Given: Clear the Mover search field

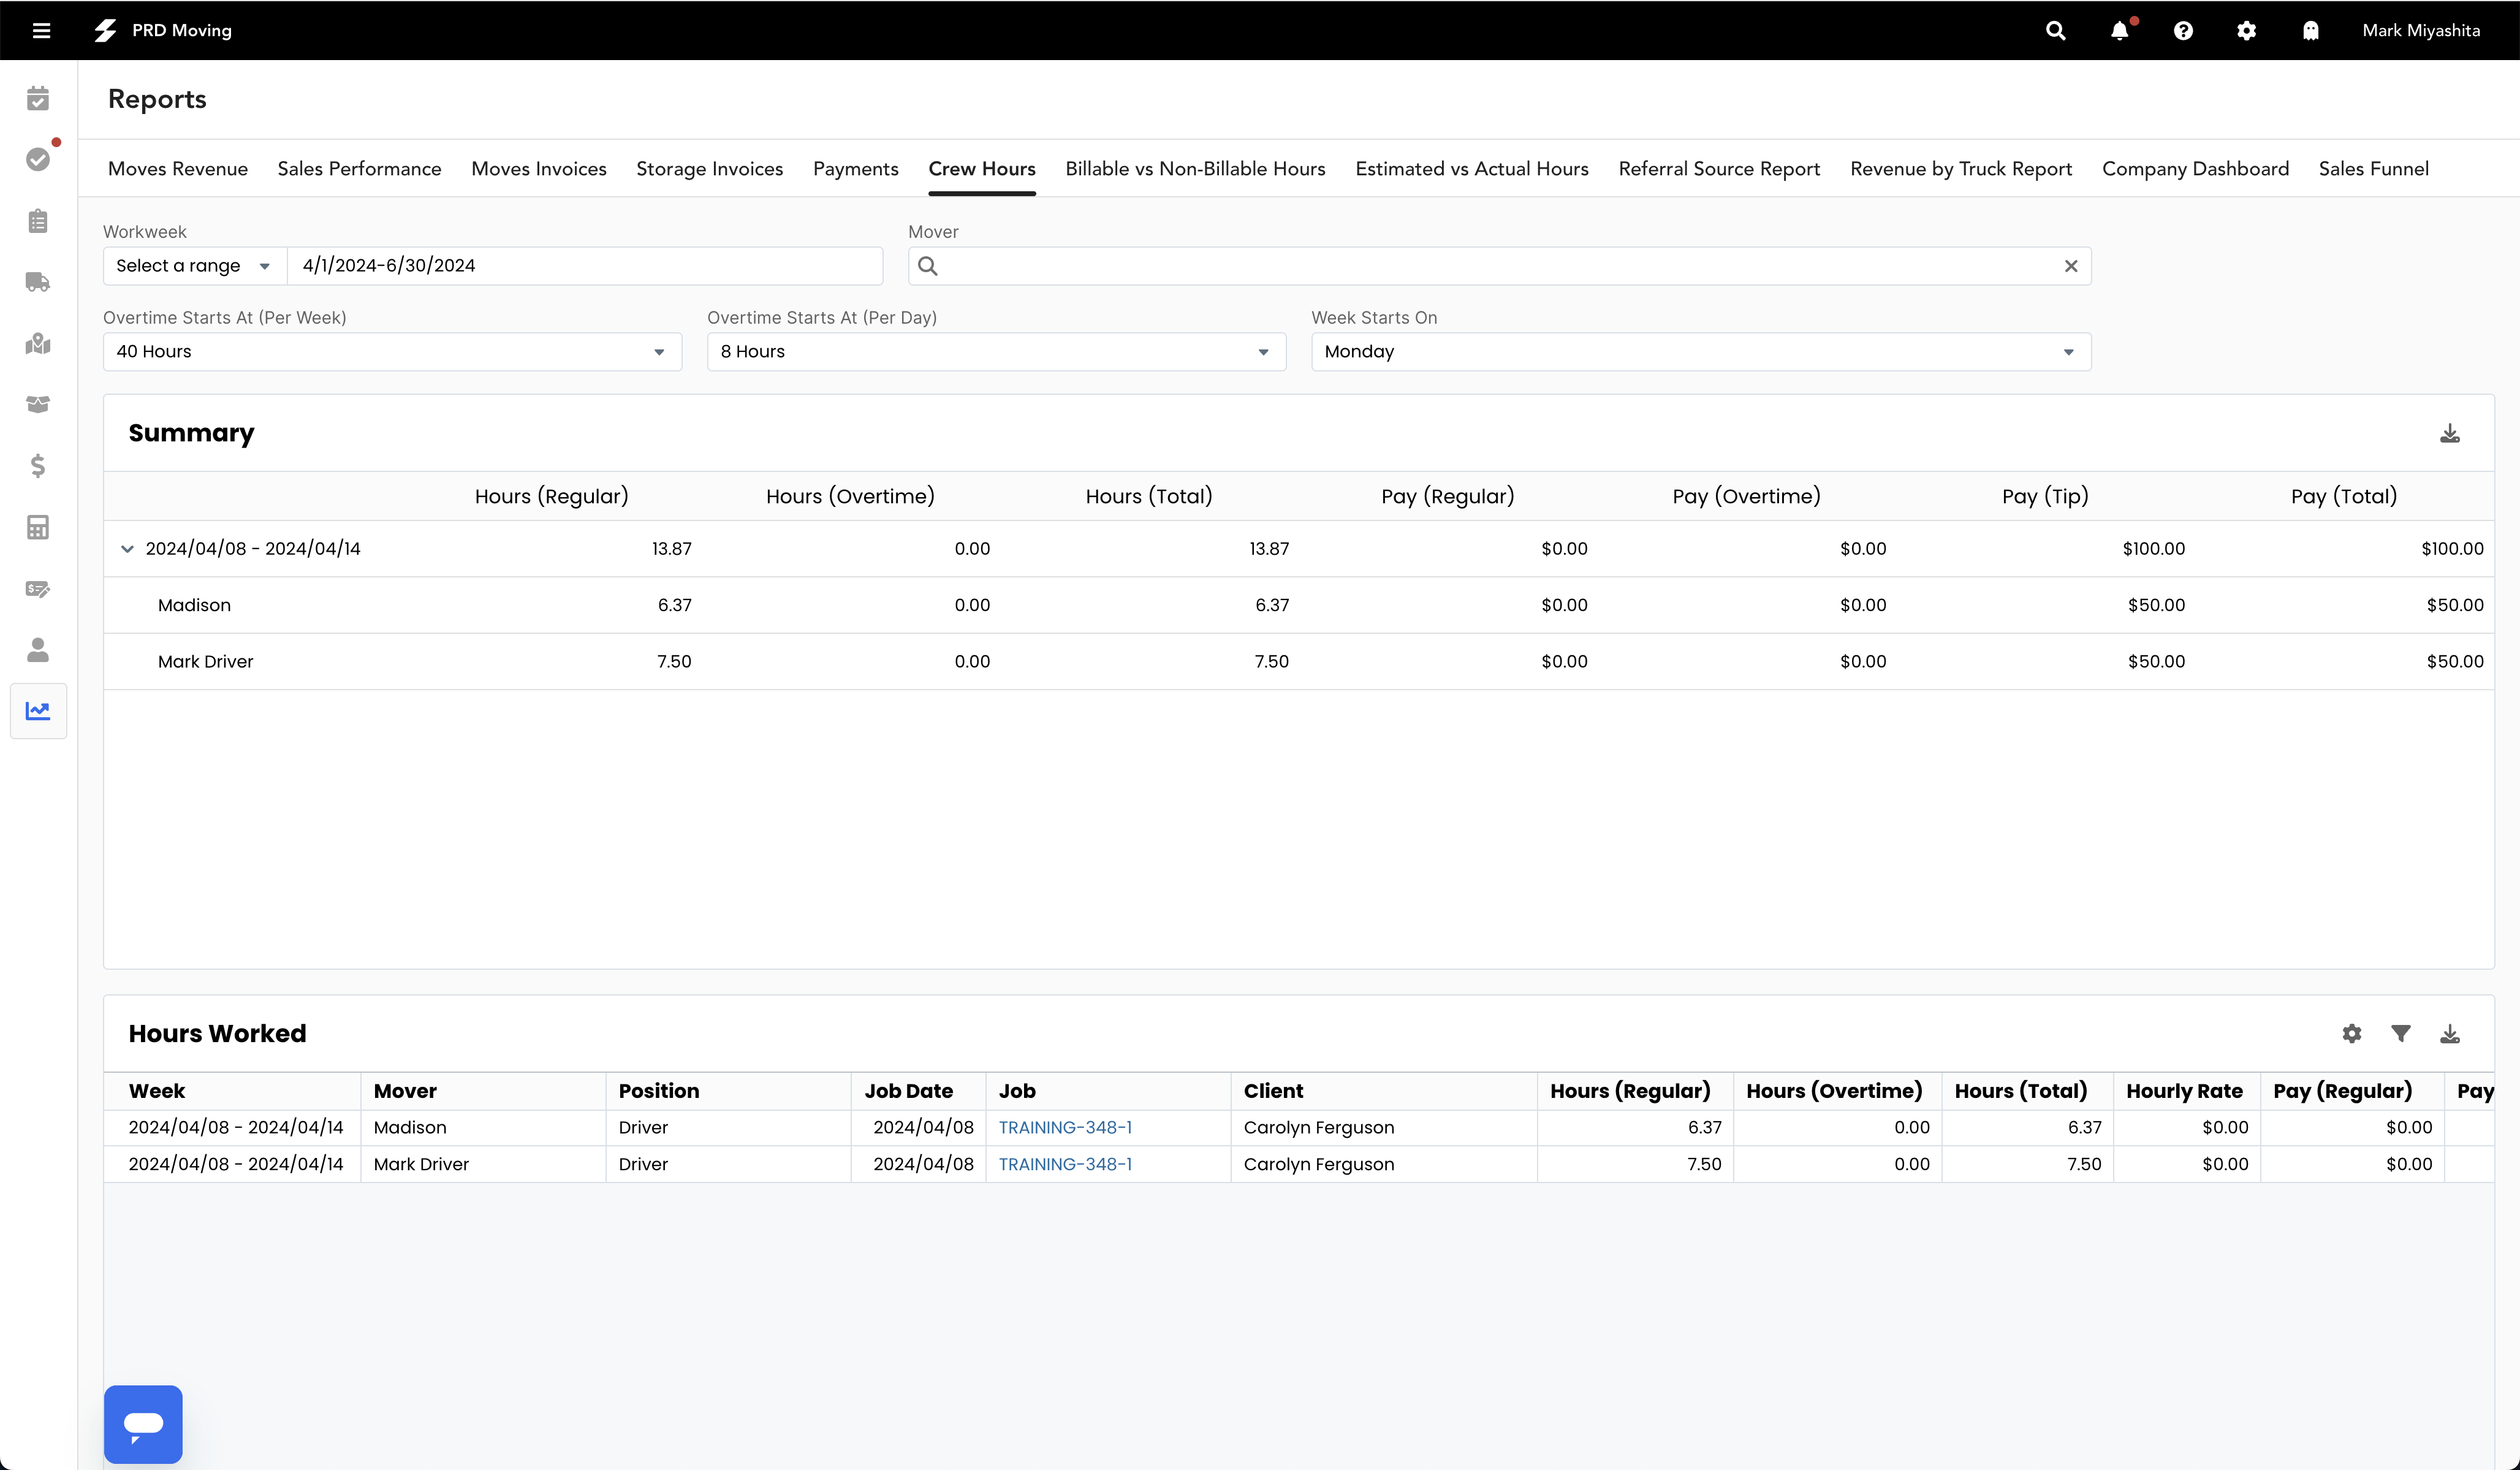Looking at the screenshot, I should [2071, 264].
